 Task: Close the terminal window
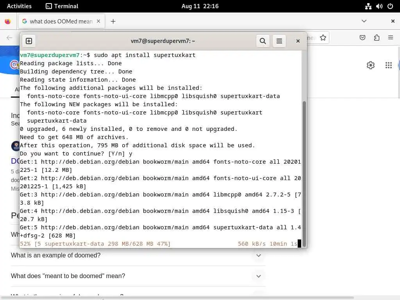[x=298, y=41]
